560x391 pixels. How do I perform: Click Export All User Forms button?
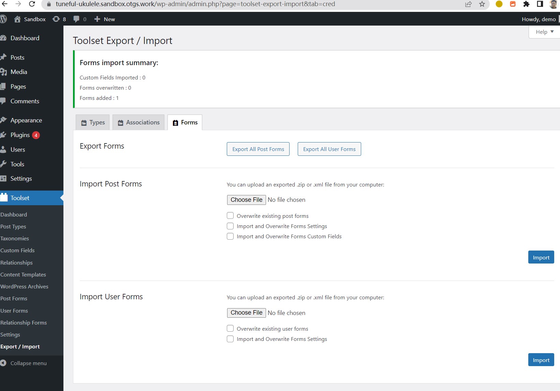coord(329,149)
